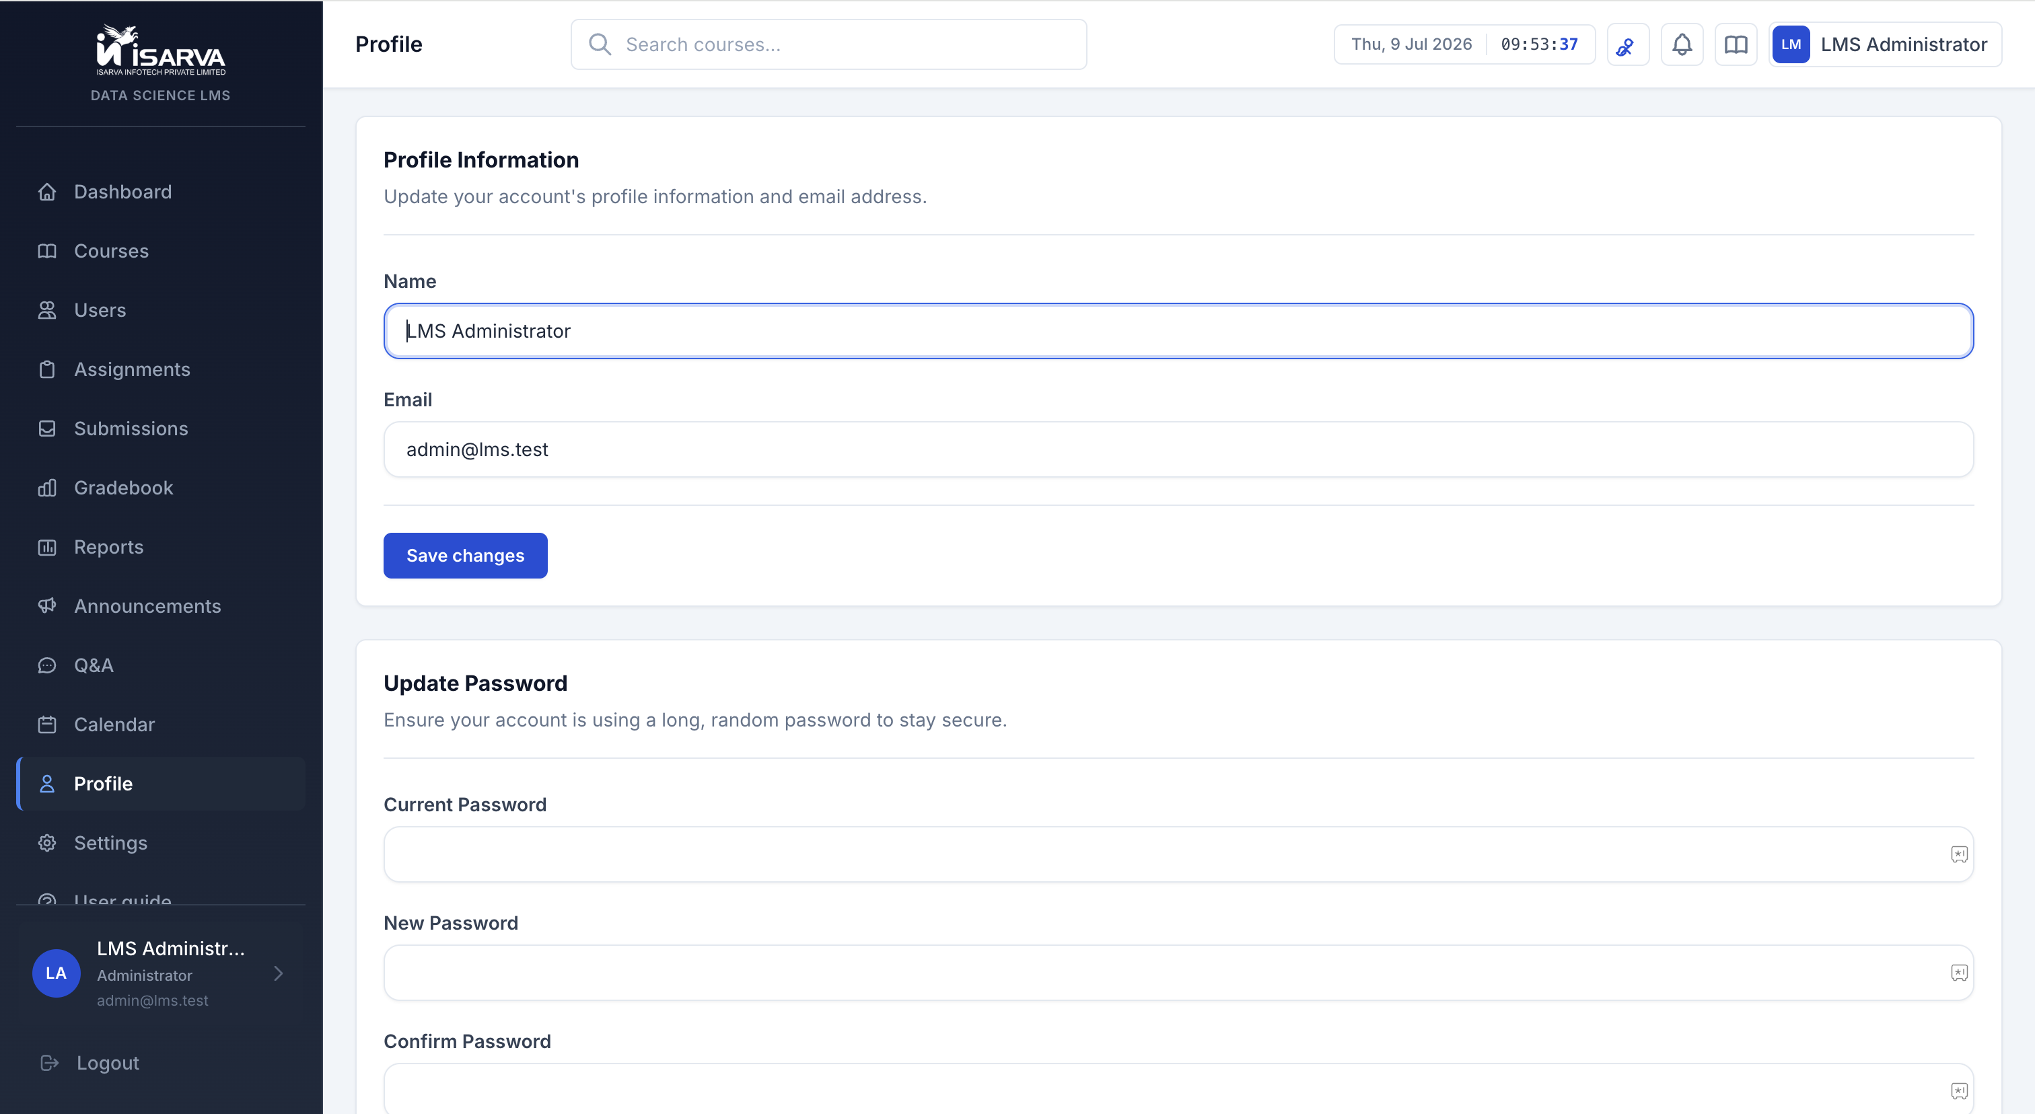Focus the Search courses field
The width and height of the screenshot is (2035, 1114).
point(828,44)
